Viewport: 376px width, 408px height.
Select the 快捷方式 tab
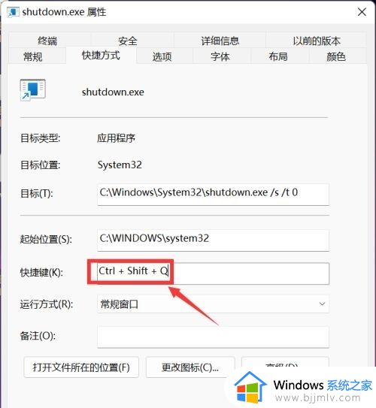[x=101, y=55]
